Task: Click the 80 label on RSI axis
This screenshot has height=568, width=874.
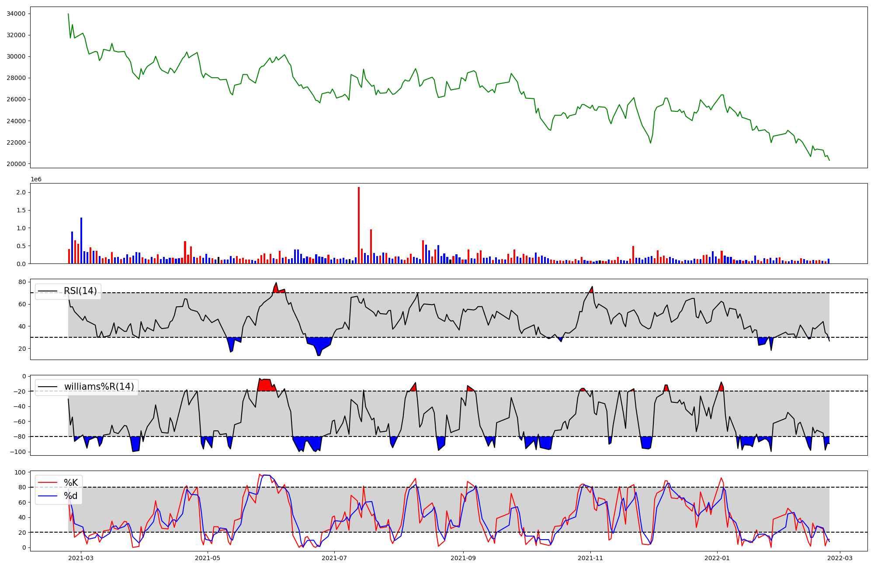Action: [22, 282]
